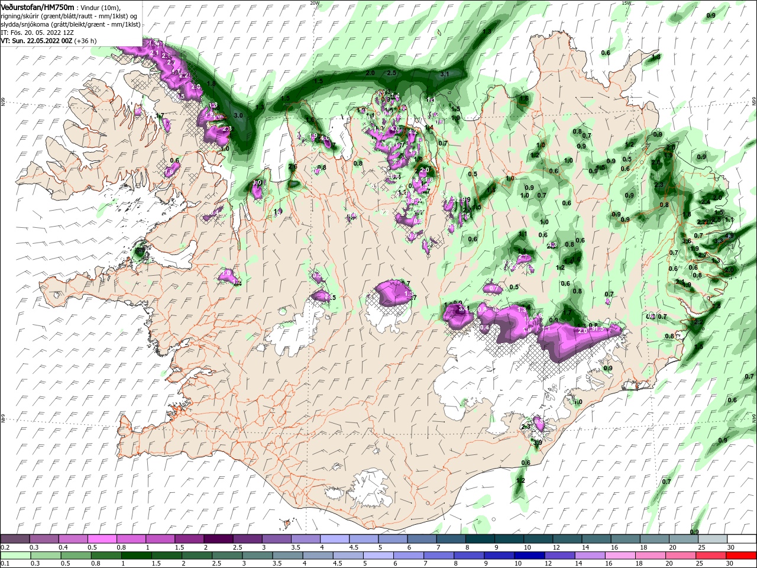Click the '20W' longitude label at the top edge
This screenshot has height=568, width=757.
(315, 2)
